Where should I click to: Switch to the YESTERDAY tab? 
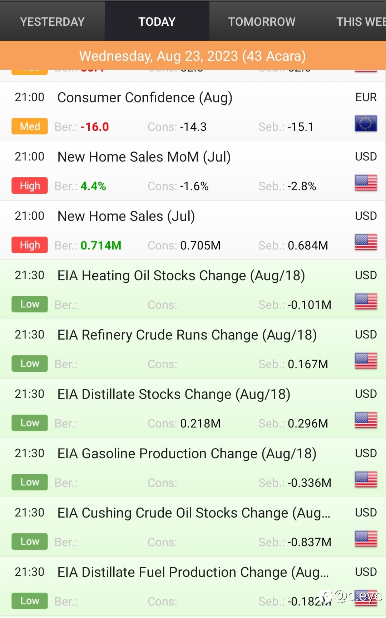[52, 21]
